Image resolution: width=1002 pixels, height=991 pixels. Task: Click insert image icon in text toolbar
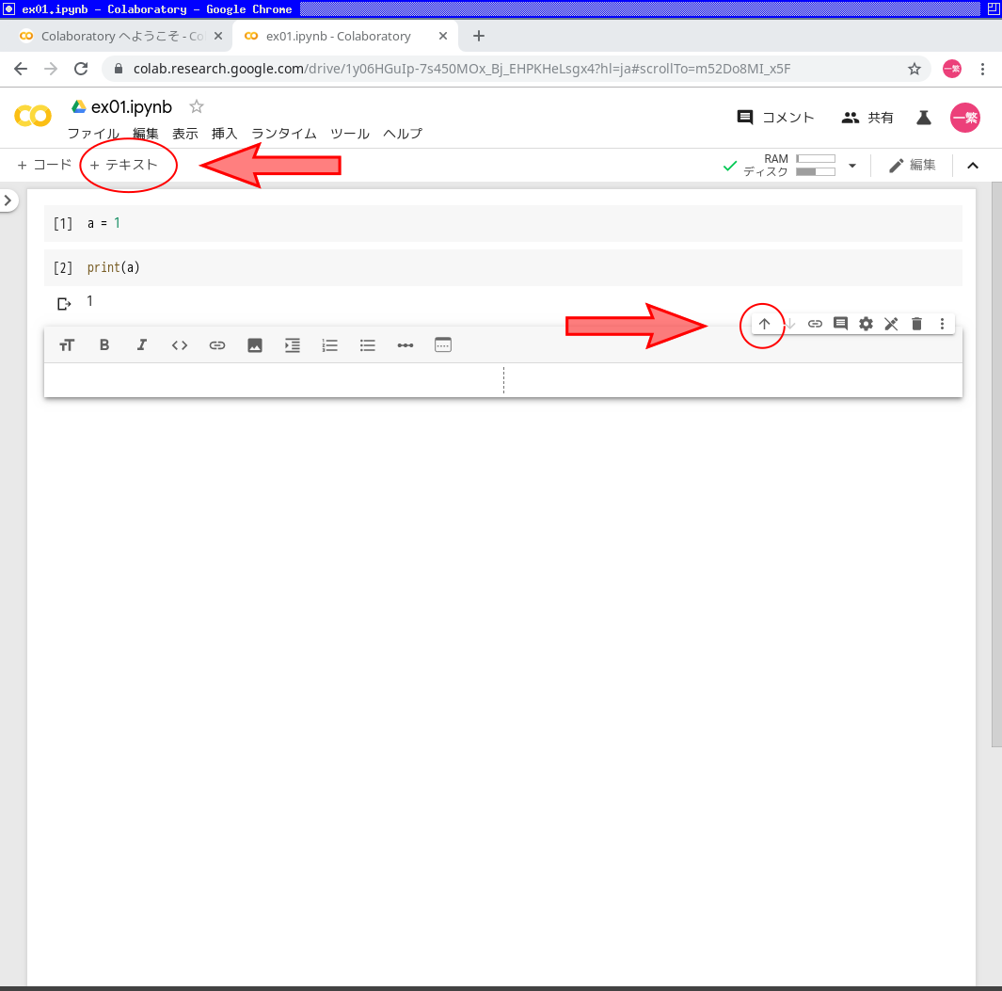coord(255,345)
